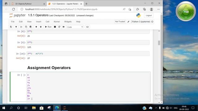
Task: Click the notebook scroll up arrow
Action: [159, 31]
